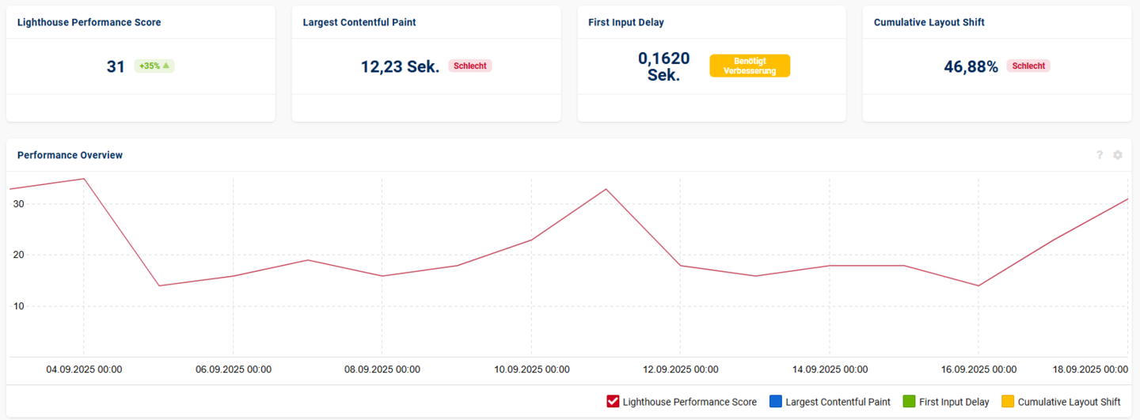This screenshot has height=420, width=1140.
Task: Click the yellow 'Benötigt Verbesserung' badge
Action: pos(749,66)
